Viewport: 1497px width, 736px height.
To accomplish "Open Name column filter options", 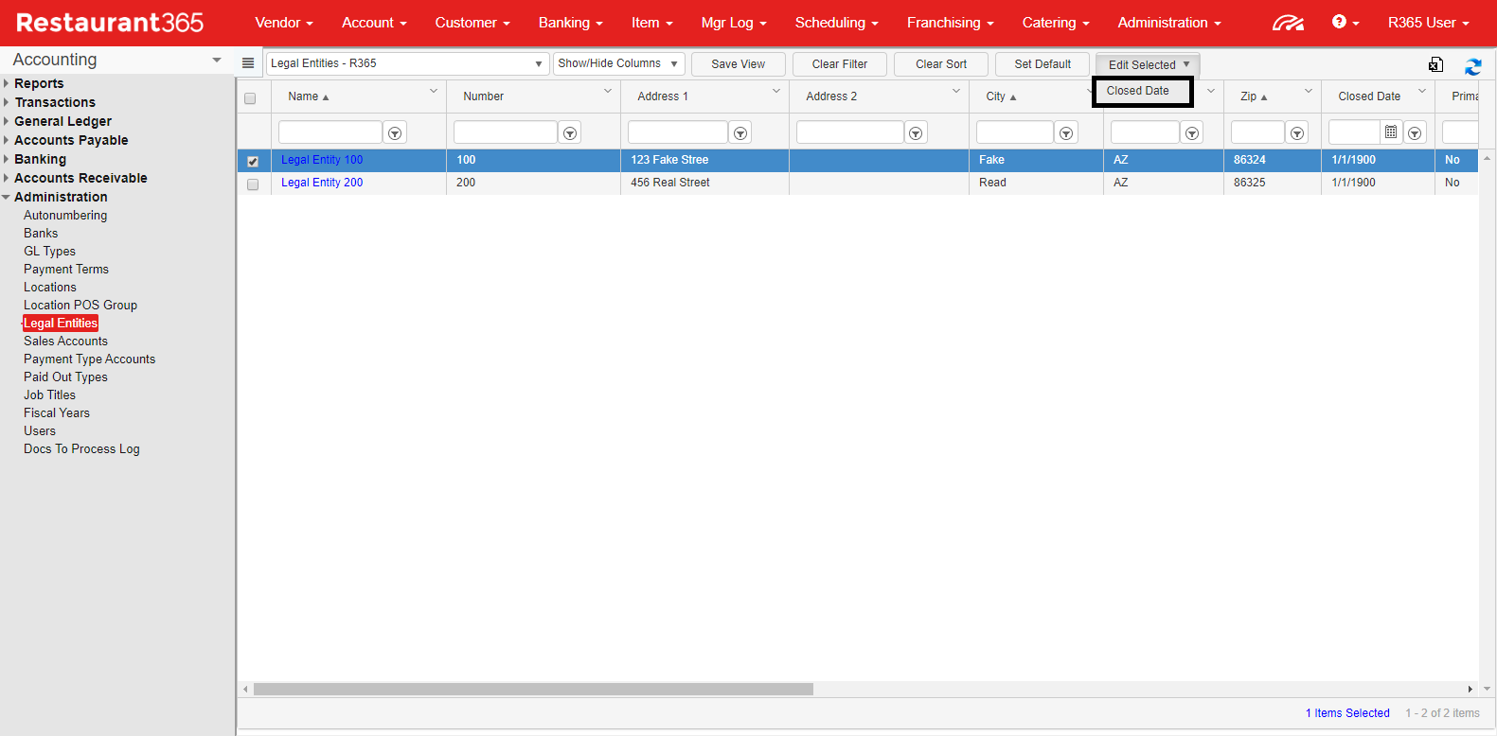I will tap(395, 133).
